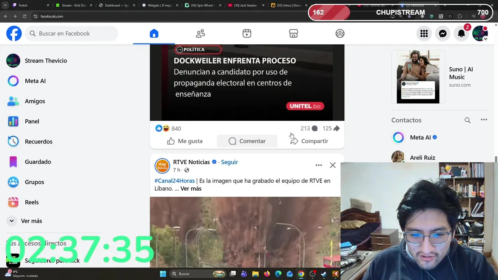The width and height of the screenshot is (498, 280).
Task: Open the Unitel video thumbnail
Action: pyautogui.click(x=247, y=82)
